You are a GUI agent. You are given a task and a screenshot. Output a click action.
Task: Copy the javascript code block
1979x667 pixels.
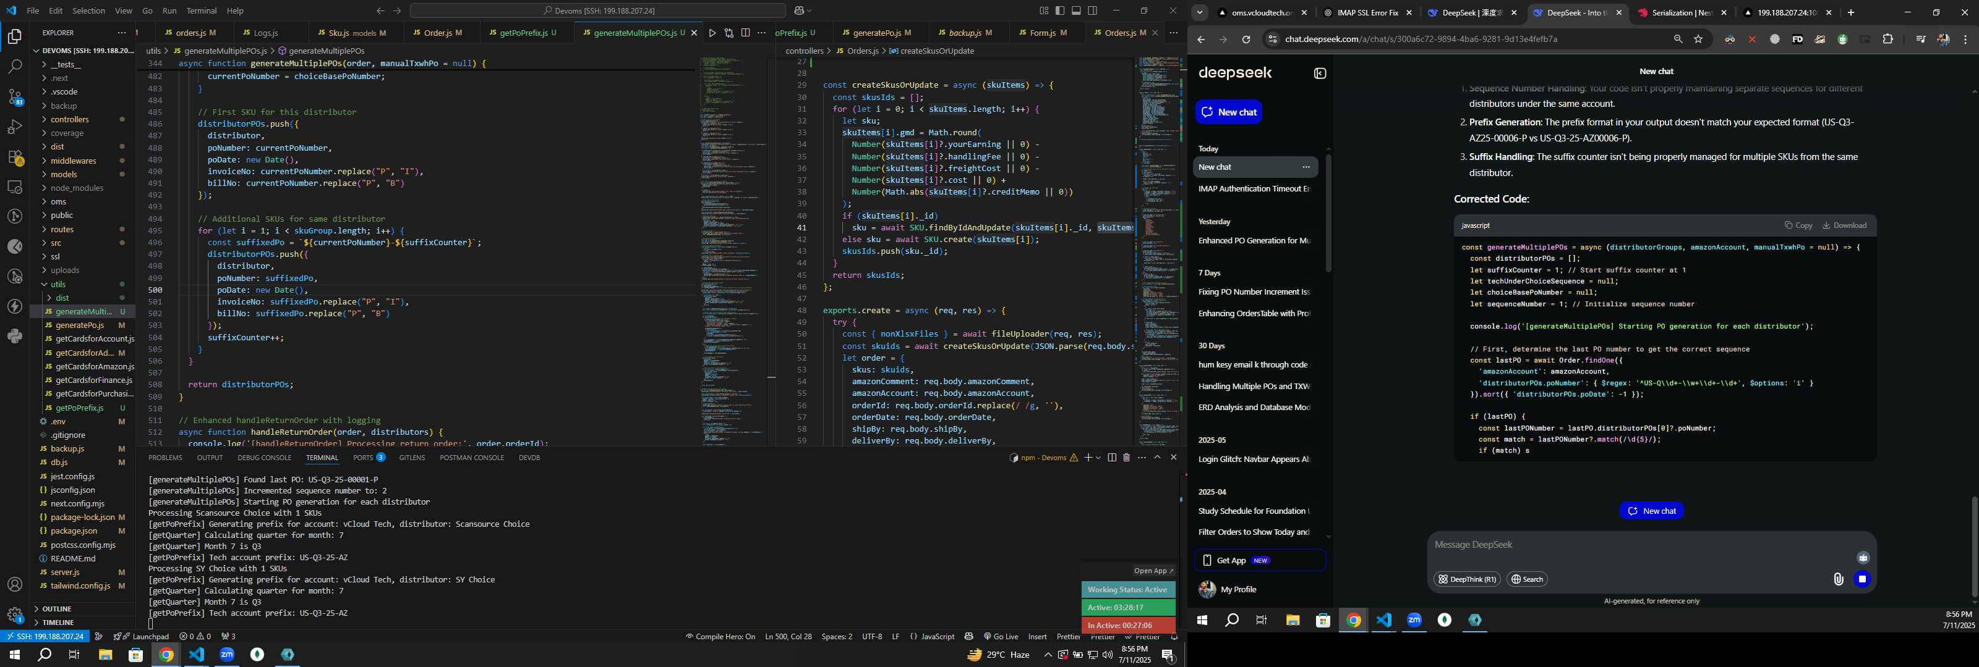click(1798, 225)
